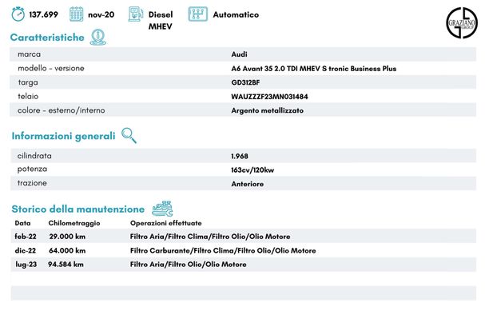Click the Chilometraggio column header
This screenshot has width=485, height=323.
click(x=74, y=223)
